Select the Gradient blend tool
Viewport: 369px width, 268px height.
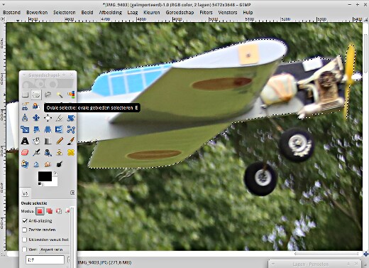[48, 141]
